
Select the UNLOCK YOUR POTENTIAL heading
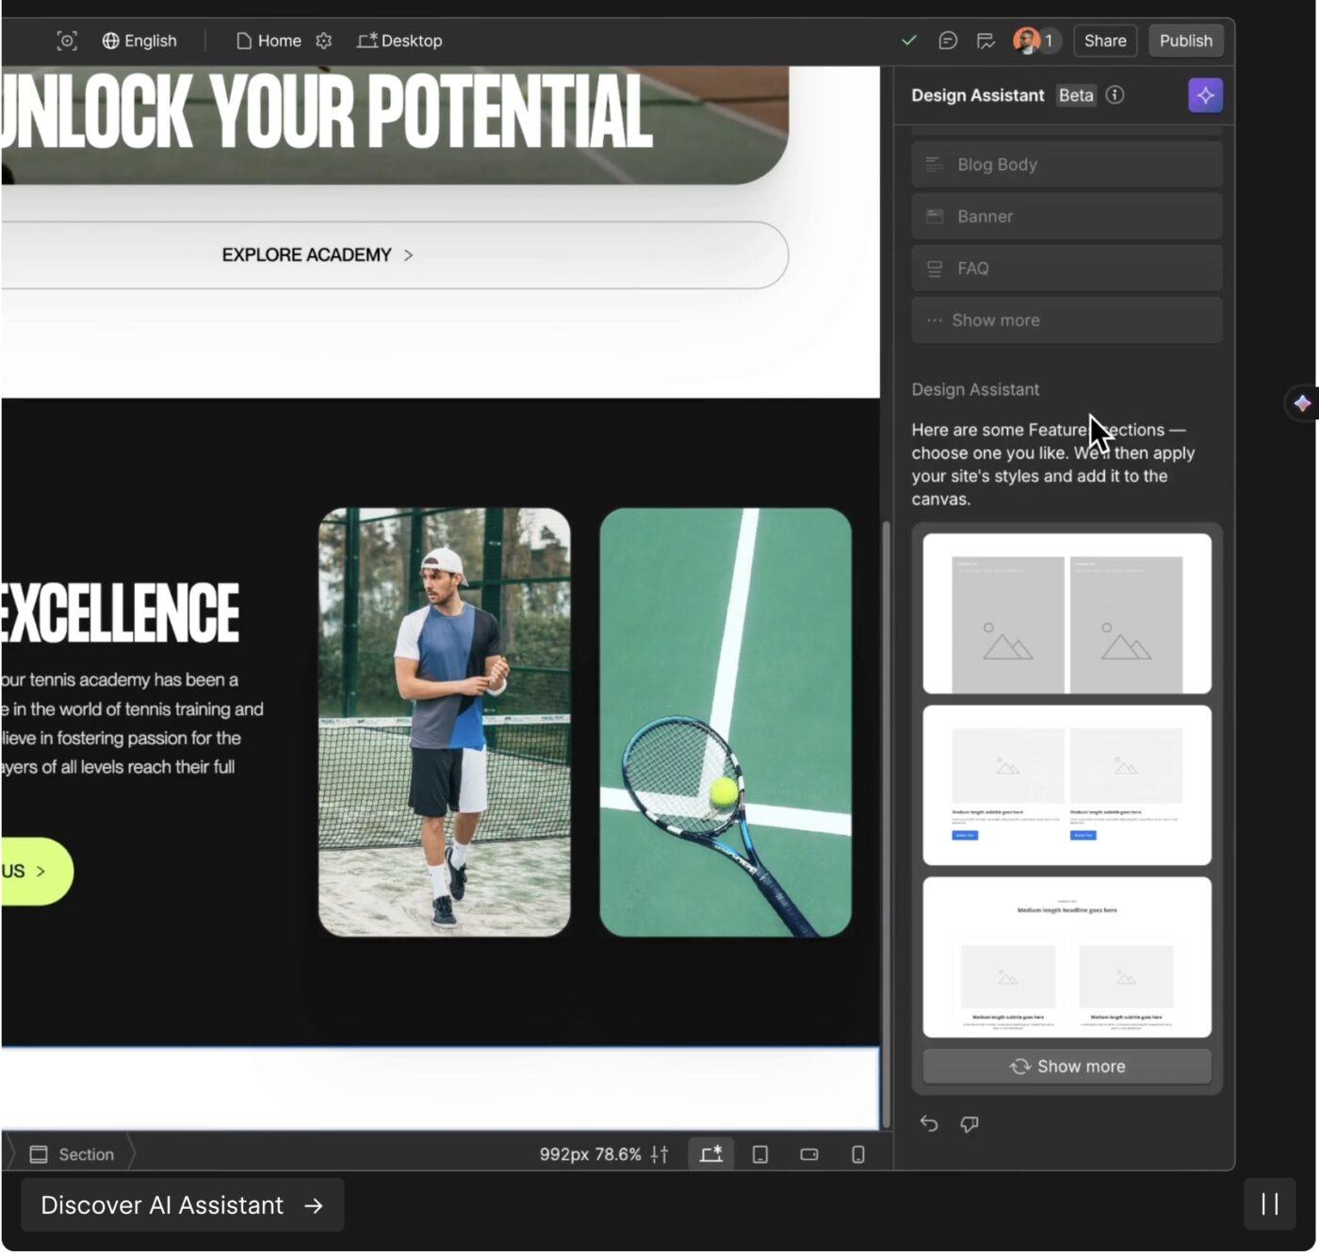coord(327,111)
